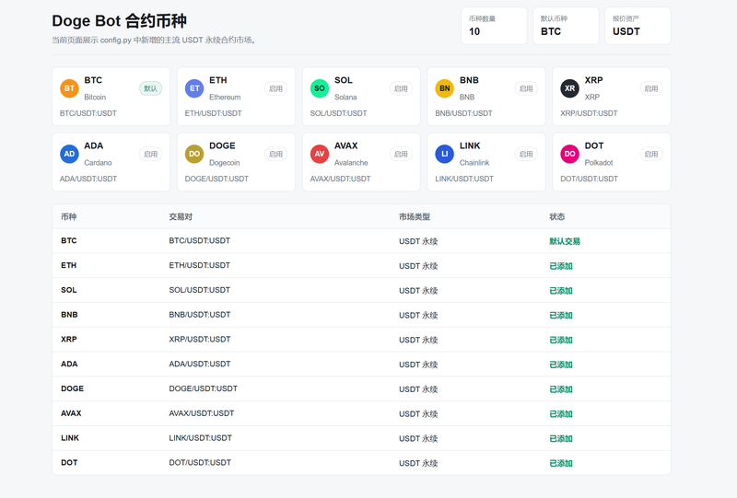The height and width of the screenshot is (498, 737).
Task: Click the 启用 badge on XRP card
Action: (651, 88)
